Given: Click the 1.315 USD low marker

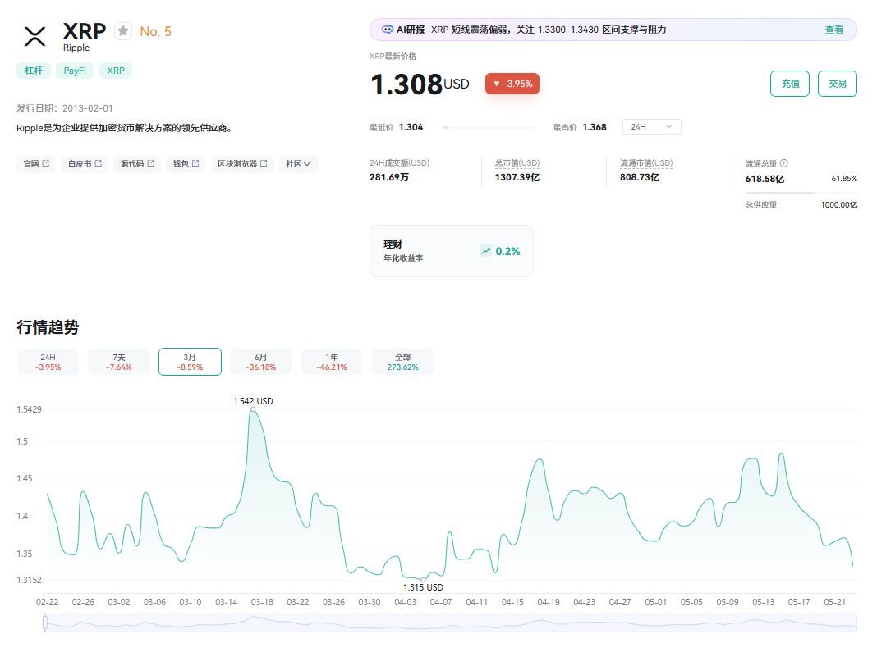Looking at the screenshot, I should click(423, 580).
